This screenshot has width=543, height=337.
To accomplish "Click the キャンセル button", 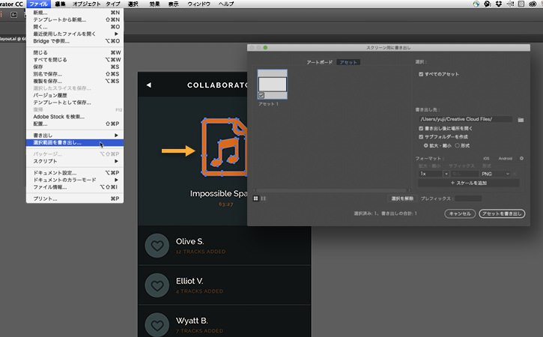I will 460,213.
